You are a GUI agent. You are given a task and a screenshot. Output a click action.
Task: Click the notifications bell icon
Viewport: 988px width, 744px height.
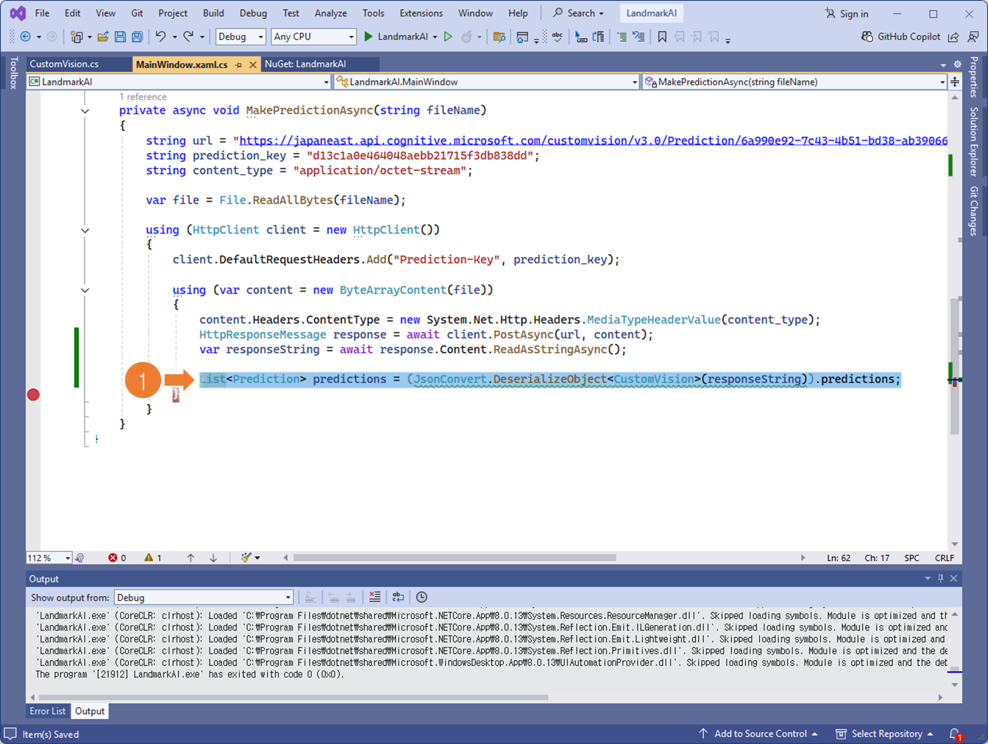tap(956, 734)
